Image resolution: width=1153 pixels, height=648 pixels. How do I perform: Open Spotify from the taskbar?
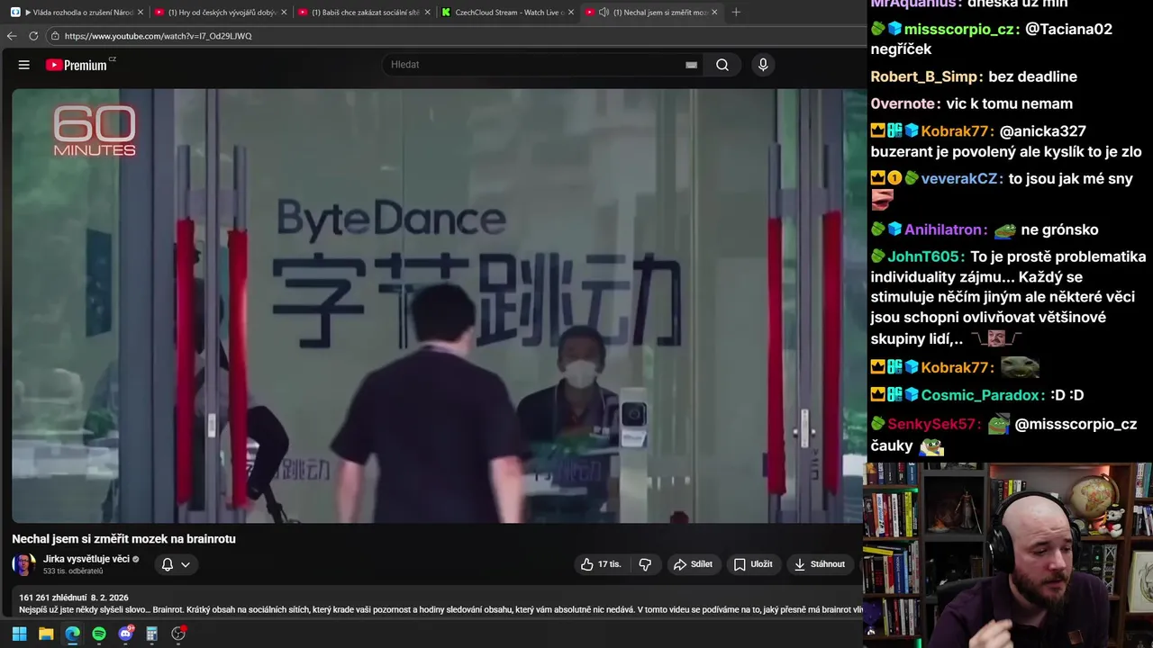[x=99, y=634]
